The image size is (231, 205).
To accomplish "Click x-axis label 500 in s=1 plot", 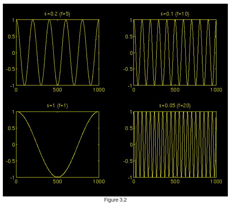I will [57, 182].
